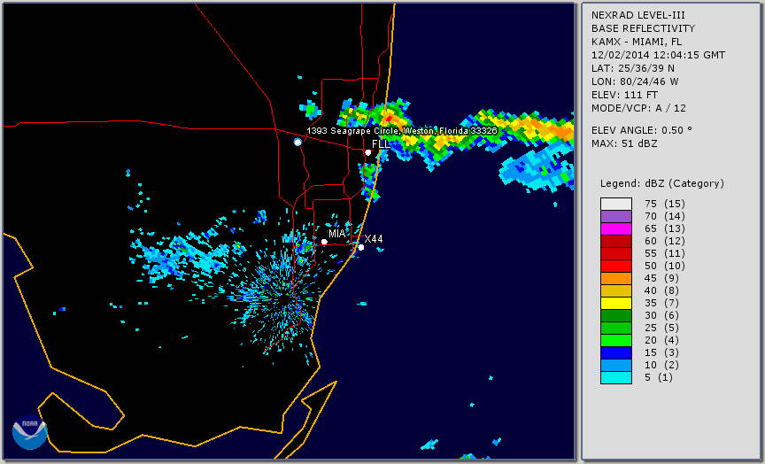Click the 'MAX: 51 dBZ' text

point(624,143)
